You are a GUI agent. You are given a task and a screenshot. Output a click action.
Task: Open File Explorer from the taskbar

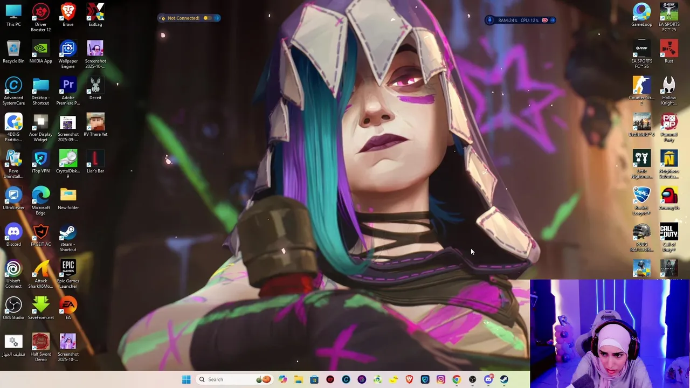click(298, 379)
